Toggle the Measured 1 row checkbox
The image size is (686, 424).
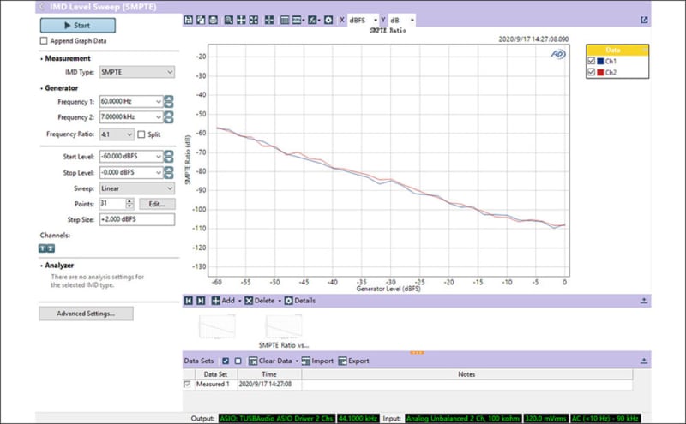(188, 385)
